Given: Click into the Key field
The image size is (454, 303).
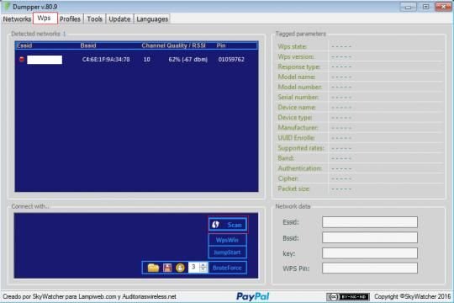Looking at the screenshot, I should pyautogui.click(x=370, y=253).
